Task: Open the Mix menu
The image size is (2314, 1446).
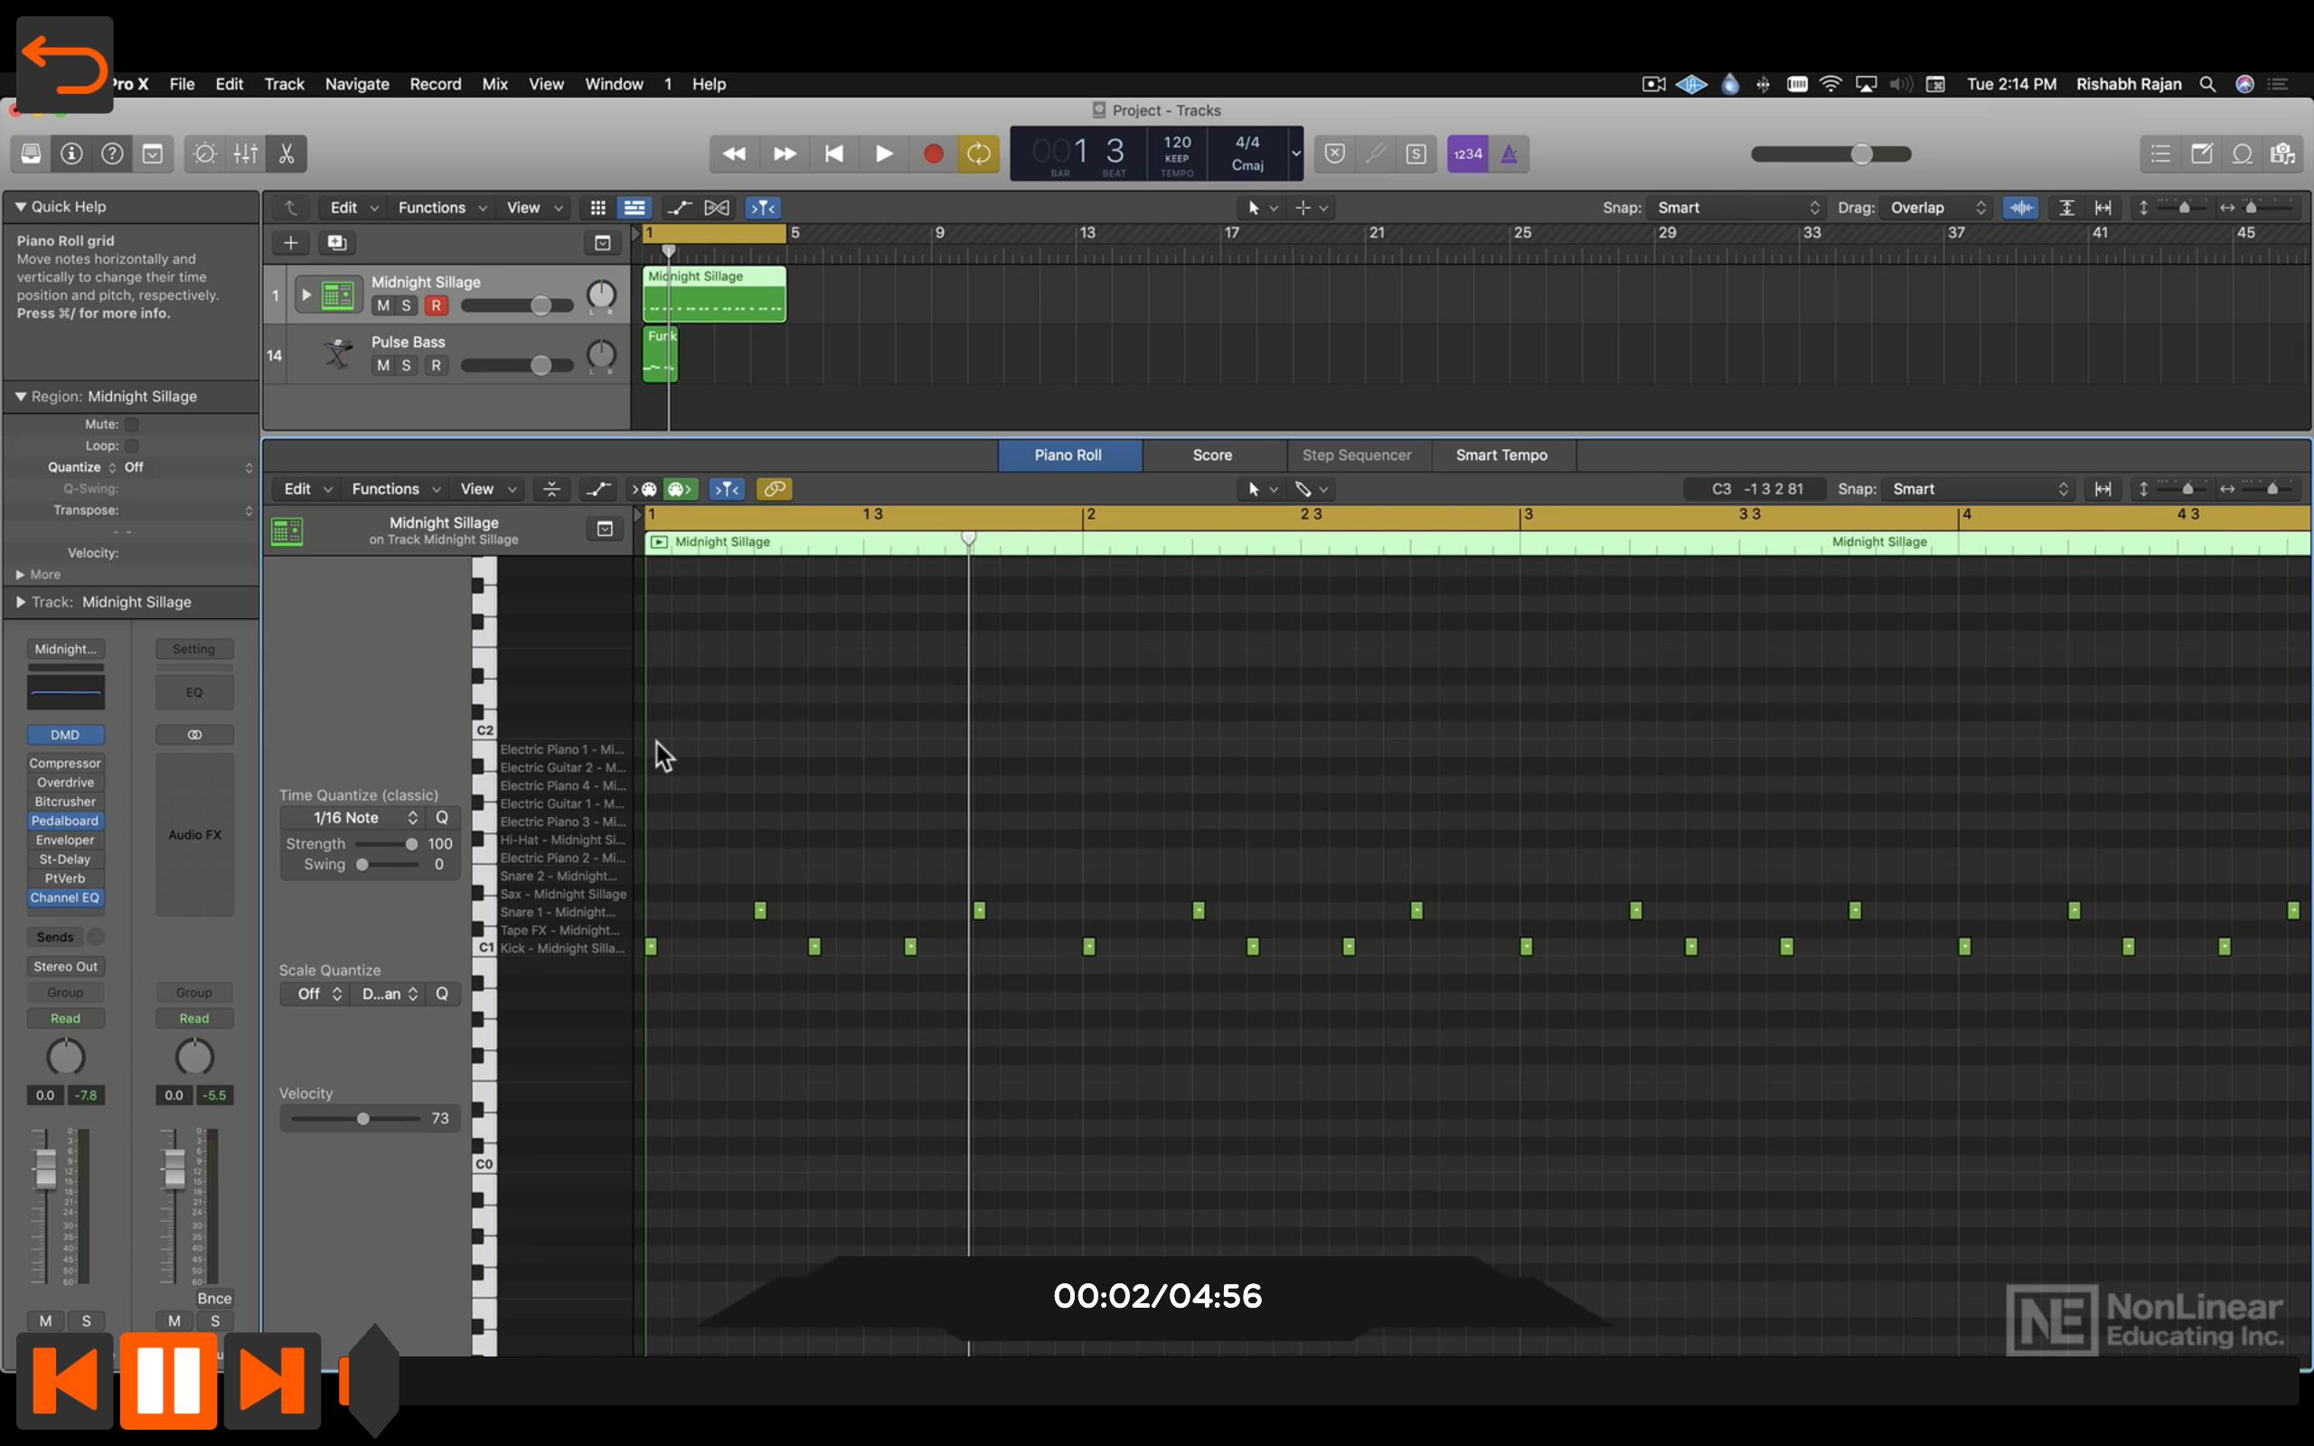Action: tap(494, 84)
